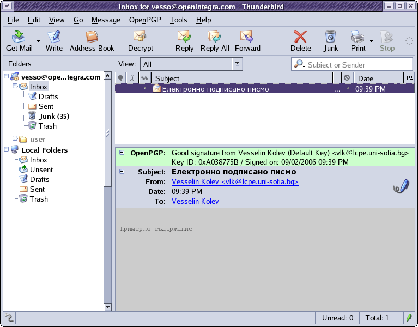Screen dimensions: 418x327
Task: Select the Local Folders Inbox
Action: click(x=38, y=160)
